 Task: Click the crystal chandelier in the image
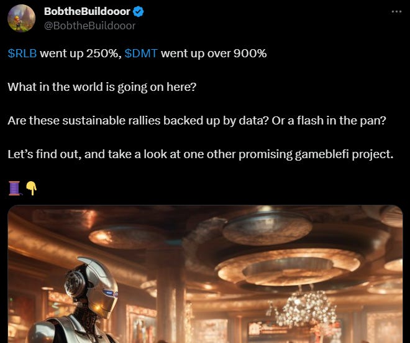303,309
